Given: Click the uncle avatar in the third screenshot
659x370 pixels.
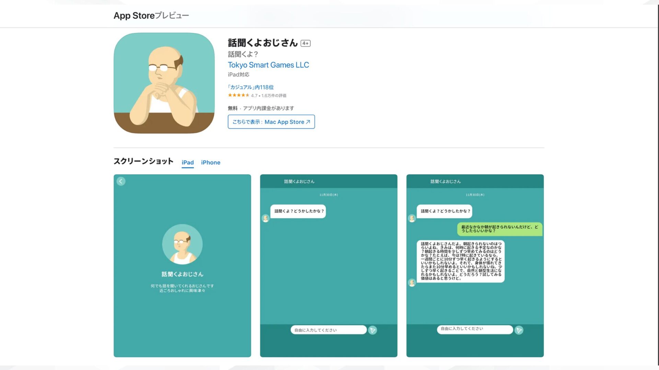Looking at the screenshot, I should (411, 218).
